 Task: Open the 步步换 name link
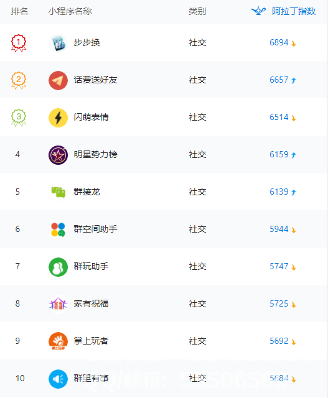pos(87,43)
